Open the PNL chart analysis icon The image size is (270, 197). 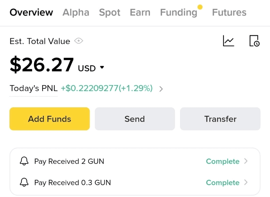coord(228,41)
